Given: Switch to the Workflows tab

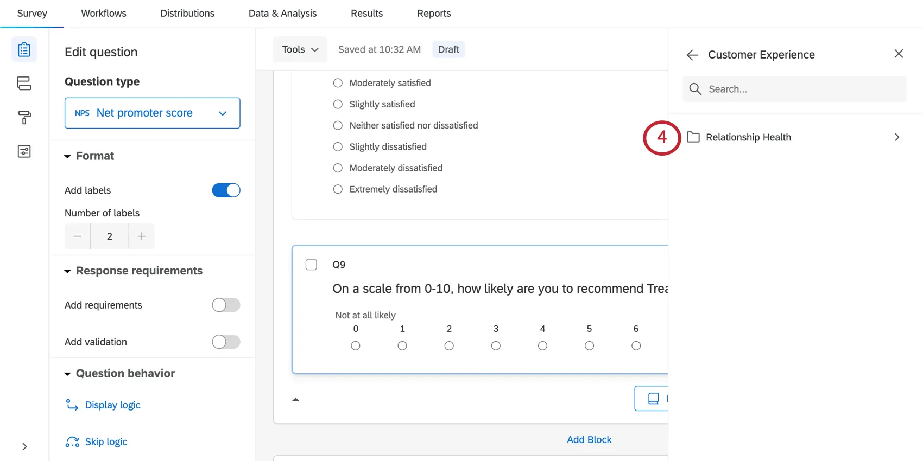Looking at the screenshot, I should (104, 14).
